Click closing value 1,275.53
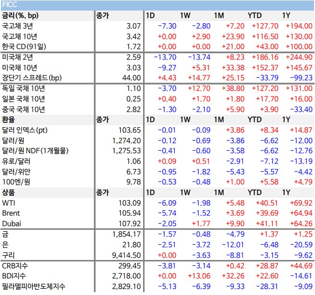This screenshot has height=295, width=315. (126, 151)
